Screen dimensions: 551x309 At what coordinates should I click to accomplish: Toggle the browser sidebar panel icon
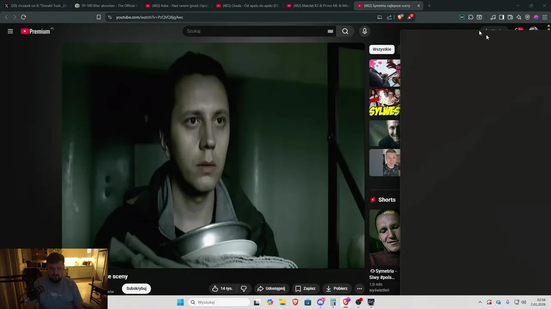(x=501, y=17)
